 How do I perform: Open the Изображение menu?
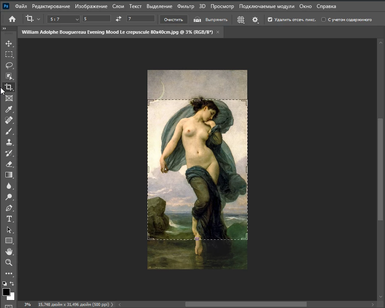pyautogui.click(x=91, y=6)
